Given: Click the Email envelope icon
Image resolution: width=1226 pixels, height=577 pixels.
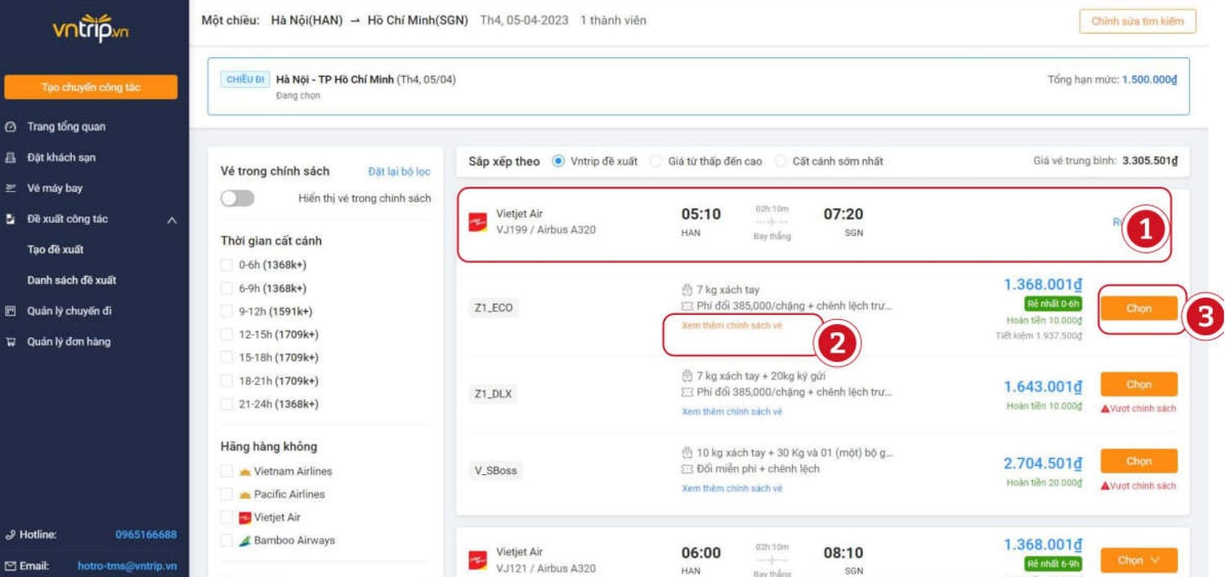Looking at the screenshot, I should (11, 566).
